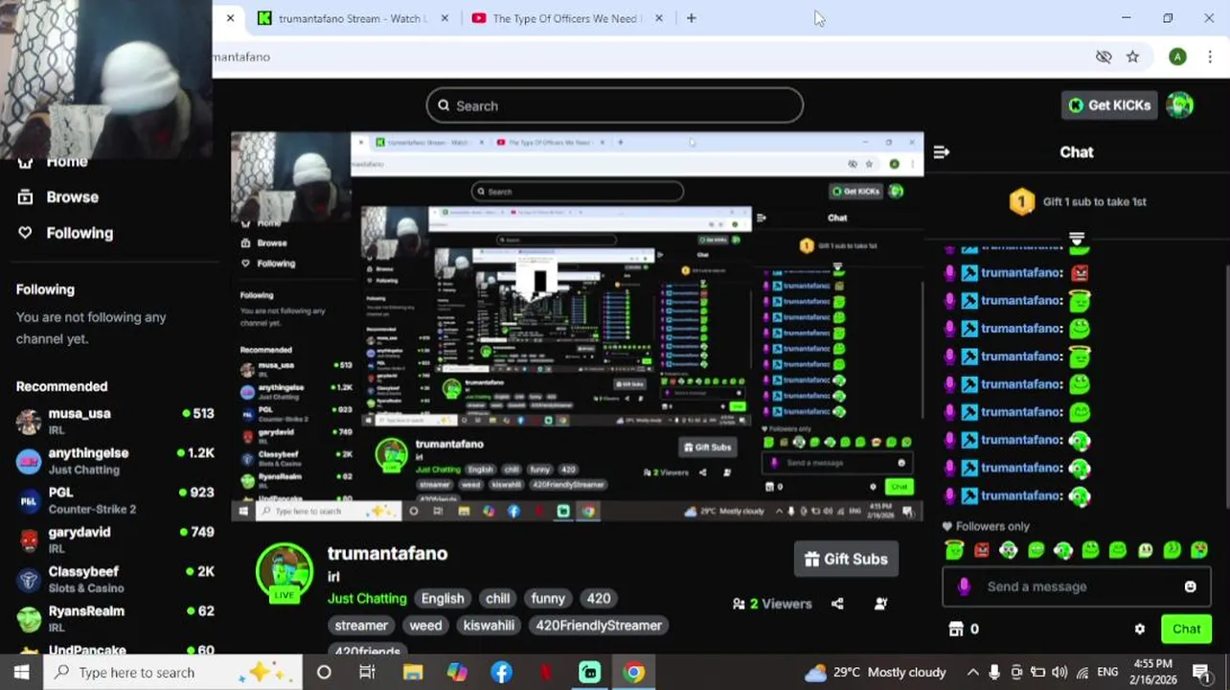This screenshot has width=1230, height=690.
Task: Open Facebook from the taskbar
Action: coord(501,673)
